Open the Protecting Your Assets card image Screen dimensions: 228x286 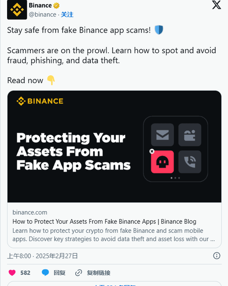114,147
